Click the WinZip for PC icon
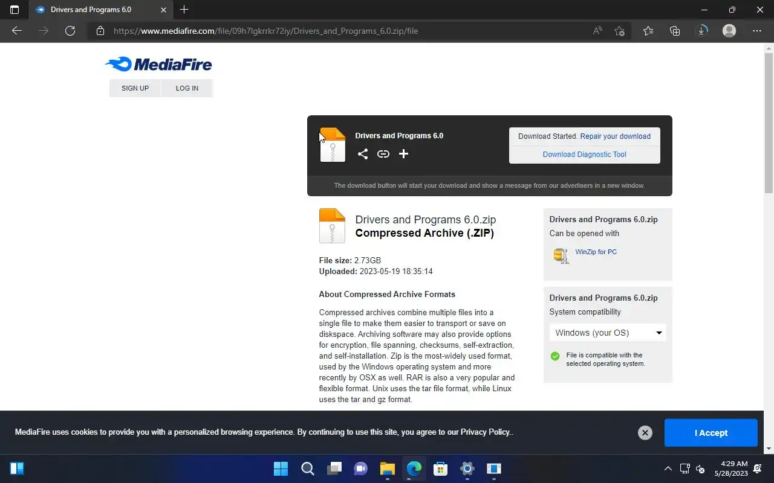This screenshot has width=774, height=483. point(561,256)
